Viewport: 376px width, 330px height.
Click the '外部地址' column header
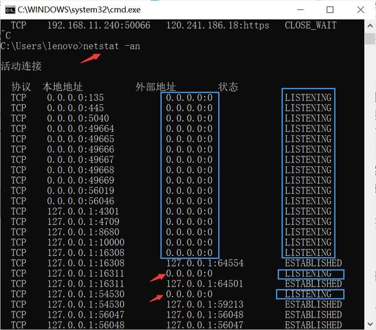point(156,87)
